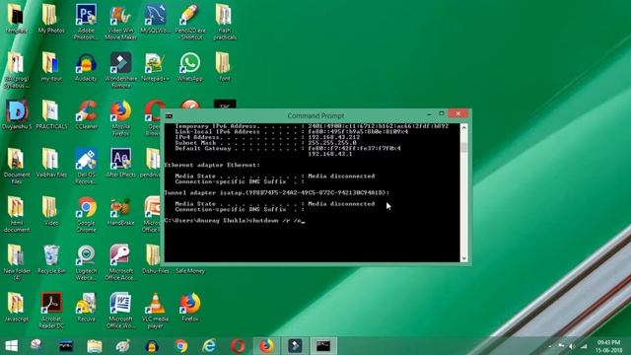Open the taskbar clock and date

[608, 346]
